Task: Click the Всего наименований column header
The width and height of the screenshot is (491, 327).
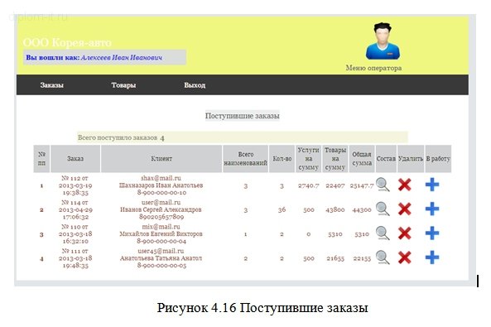Action: click(245, 158)
